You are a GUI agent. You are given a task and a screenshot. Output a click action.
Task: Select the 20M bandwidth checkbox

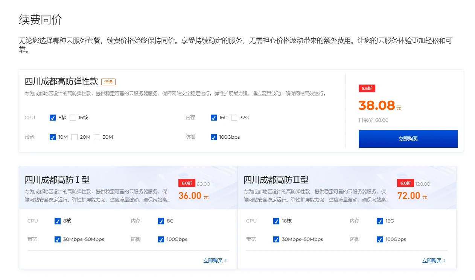pyautogui.click(x=75, y=137)
